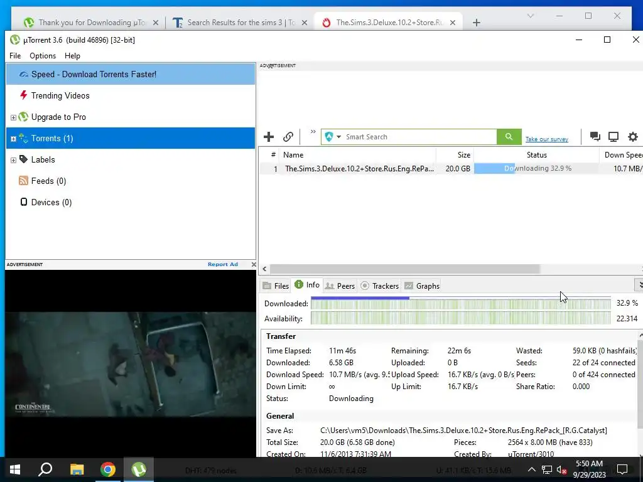Open a new browser tab
Screen dimensions: 643x482
(476, 23)
